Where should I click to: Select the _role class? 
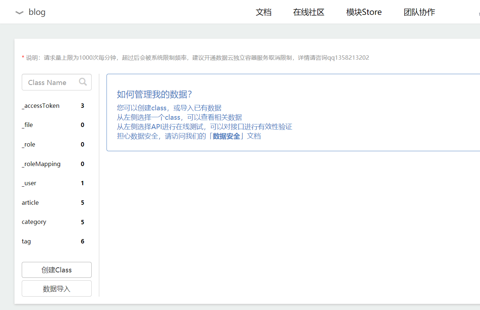click(x=28, y=144)
